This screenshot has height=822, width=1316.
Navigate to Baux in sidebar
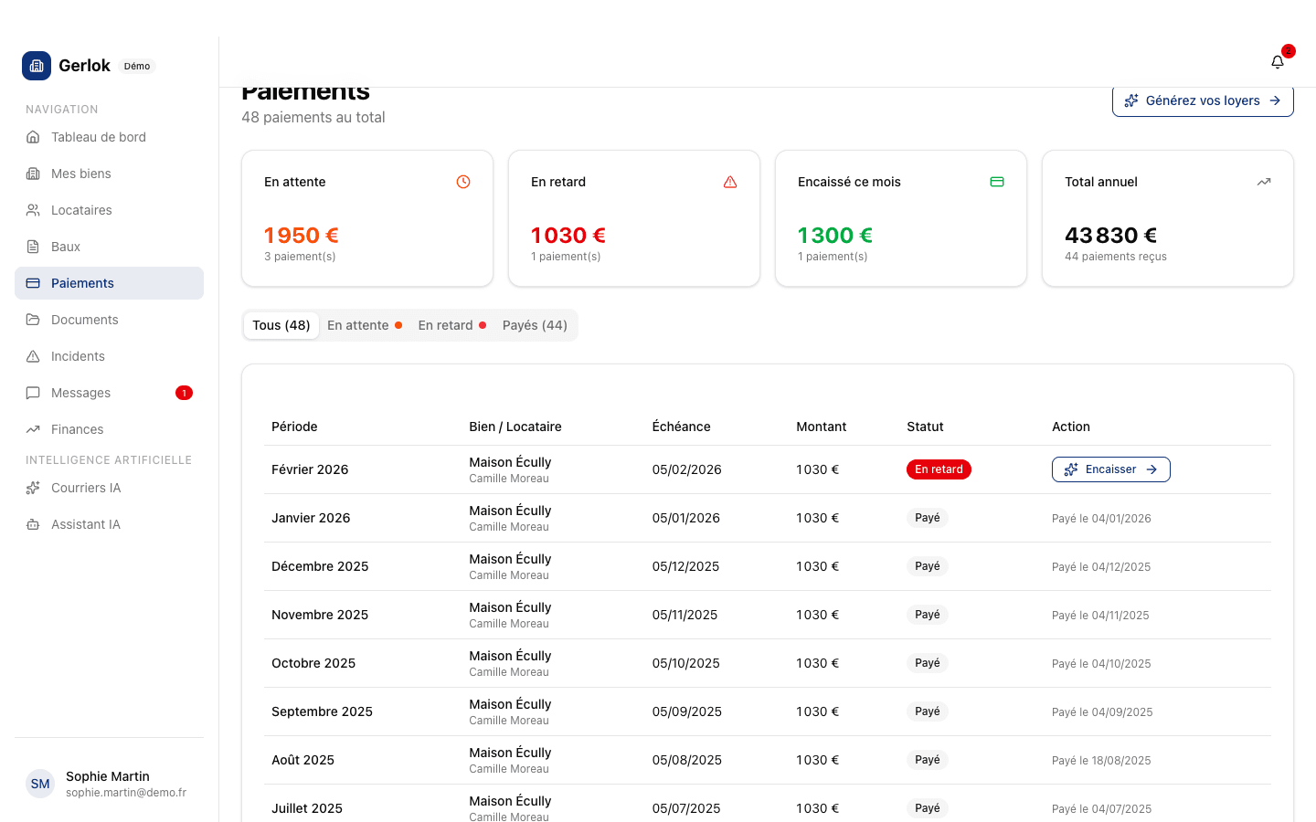click(x=66, y=247)
